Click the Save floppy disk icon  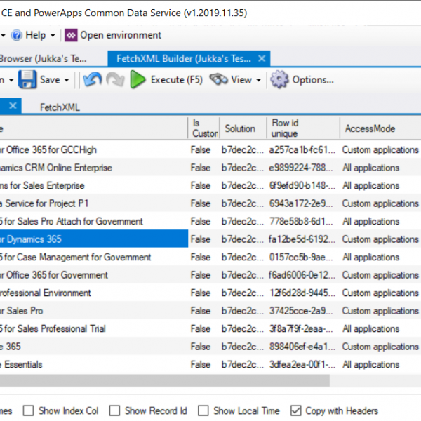tap(27, 79)
